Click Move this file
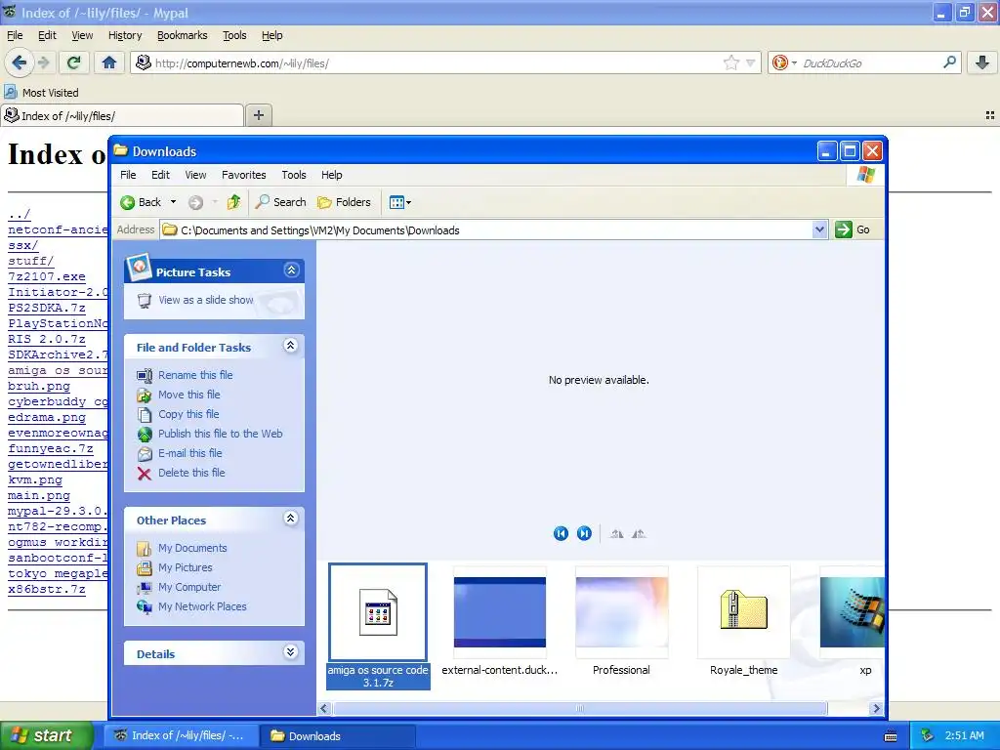The width and height of the screenshot is (1000, 750). [188, 395]
